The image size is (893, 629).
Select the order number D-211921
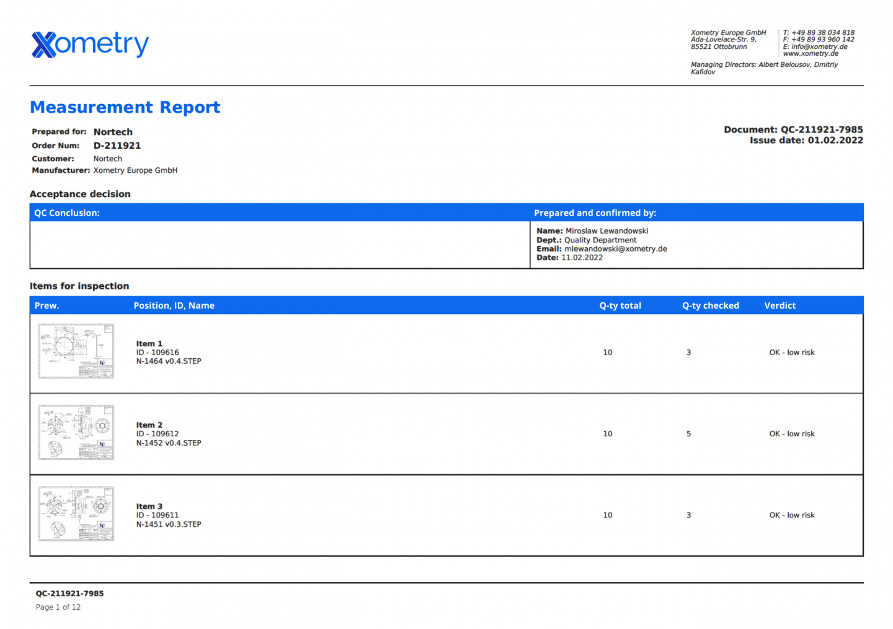117,146
